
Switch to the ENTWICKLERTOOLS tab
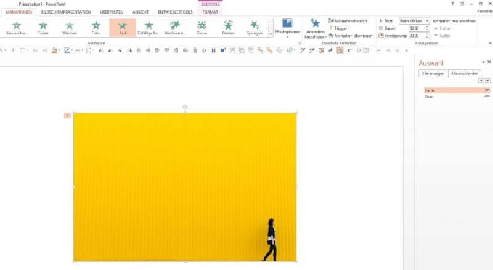pos(175,12)
